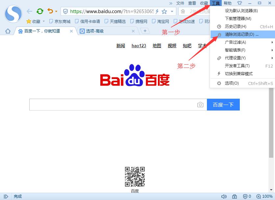The width and height of the screenshot is (275, 200).
Task: Click the orange undo-close arrow icon
Action: [50, 11]
